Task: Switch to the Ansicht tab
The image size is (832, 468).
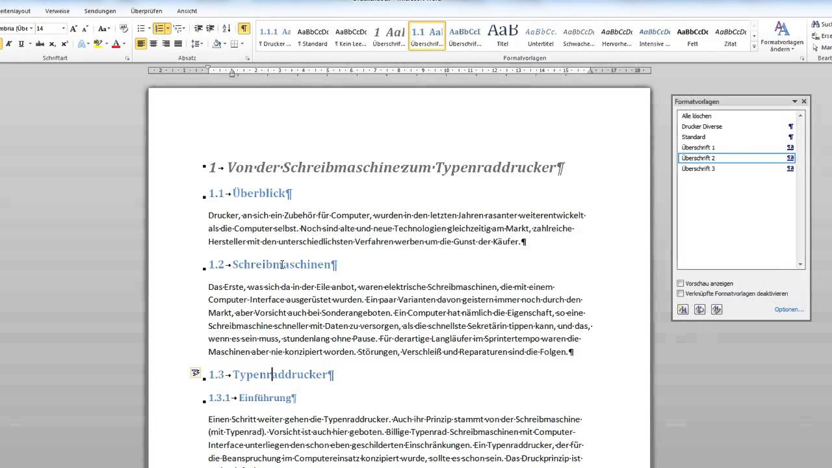Action: (x=187, y=11)
